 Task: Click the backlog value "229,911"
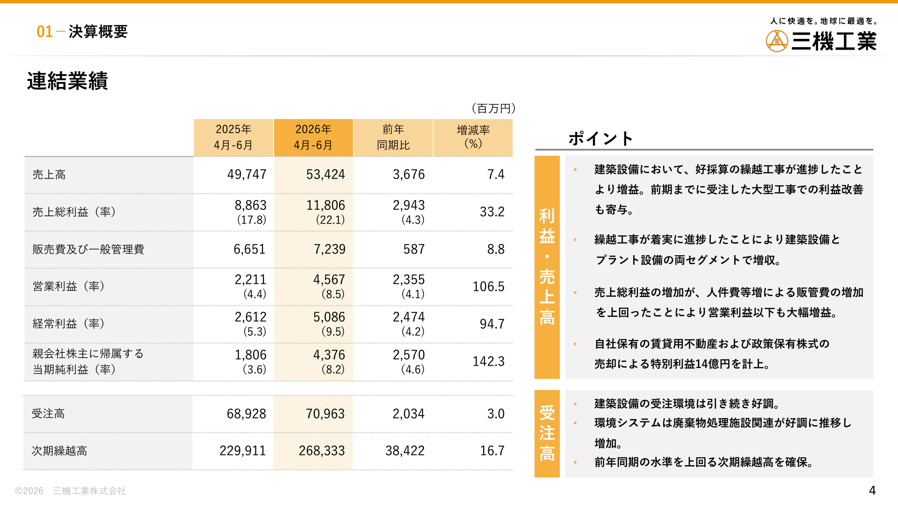click(x=243, y=451)
